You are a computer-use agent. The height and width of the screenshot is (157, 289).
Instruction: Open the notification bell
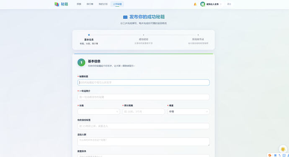tap(195, 4)
